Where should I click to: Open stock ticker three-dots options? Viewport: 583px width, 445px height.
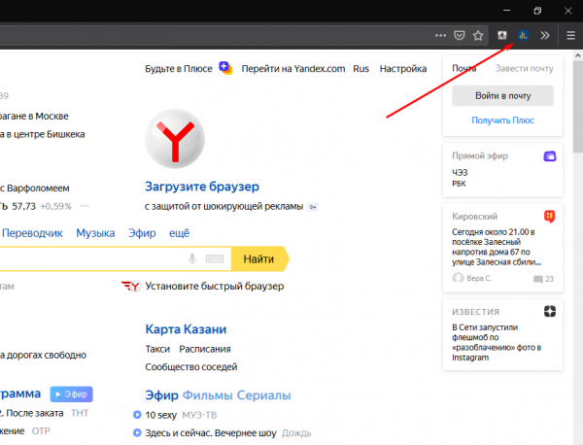click(85, 206)
